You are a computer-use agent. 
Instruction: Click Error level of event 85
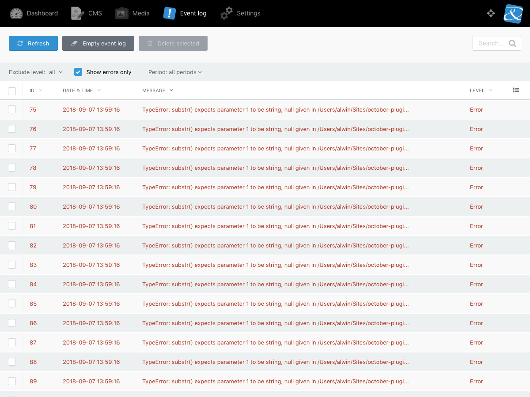tap(477, 304)
